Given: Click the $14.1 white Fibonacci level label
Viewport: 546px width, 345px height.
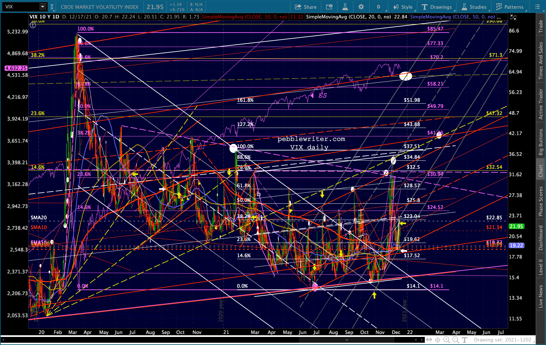Looking at the screenshot, I should [x=413, y=286].
